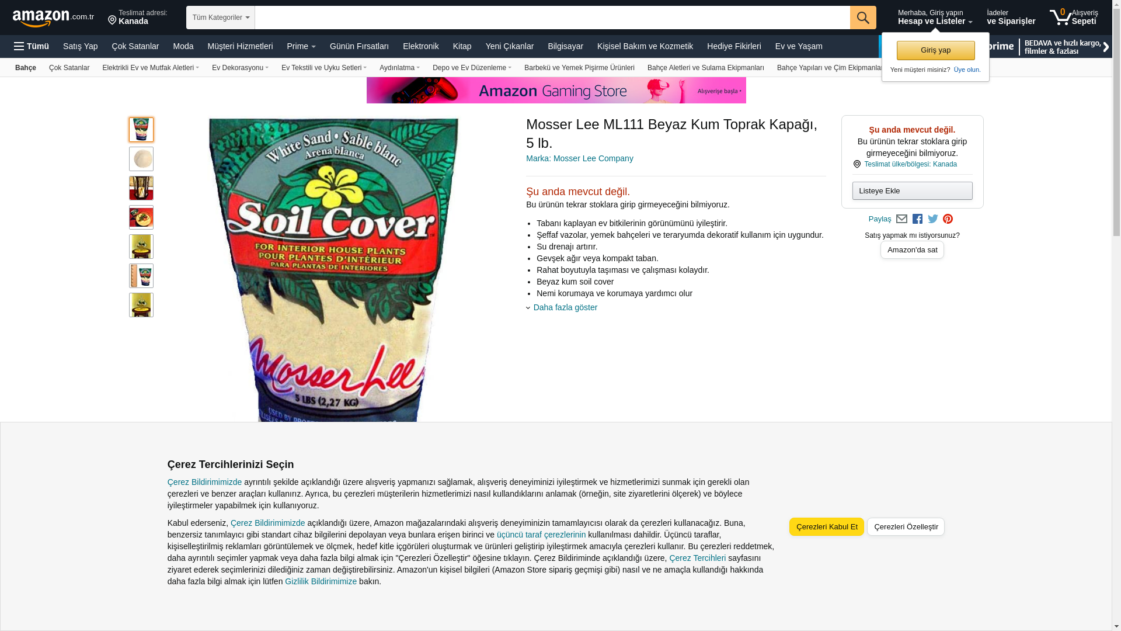1121x631 pixels.
Task: Share product on Pinterest icon
Action: [x=948, y=219]
